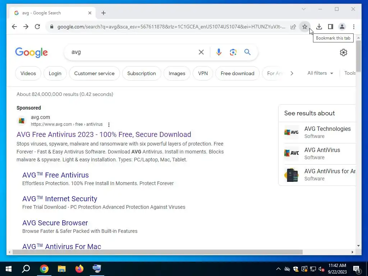Open the AVG Secure Browser sitelink
This screenshot has height=276, width=368.
click(x=55, y=223)
